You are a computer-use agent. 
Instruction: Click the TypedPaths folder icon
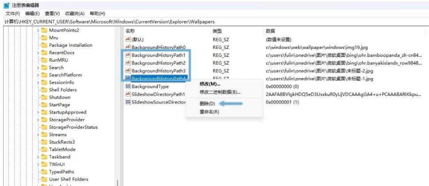[x=44, y=172]
